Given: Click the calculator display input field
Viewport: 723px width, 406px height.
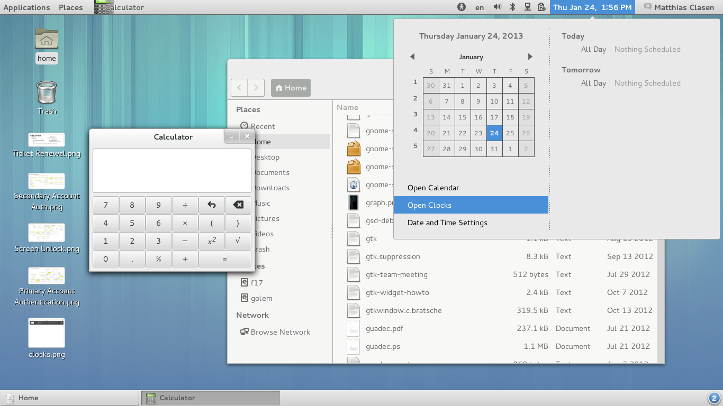Looking at the screenshot, I should point(172,170).
